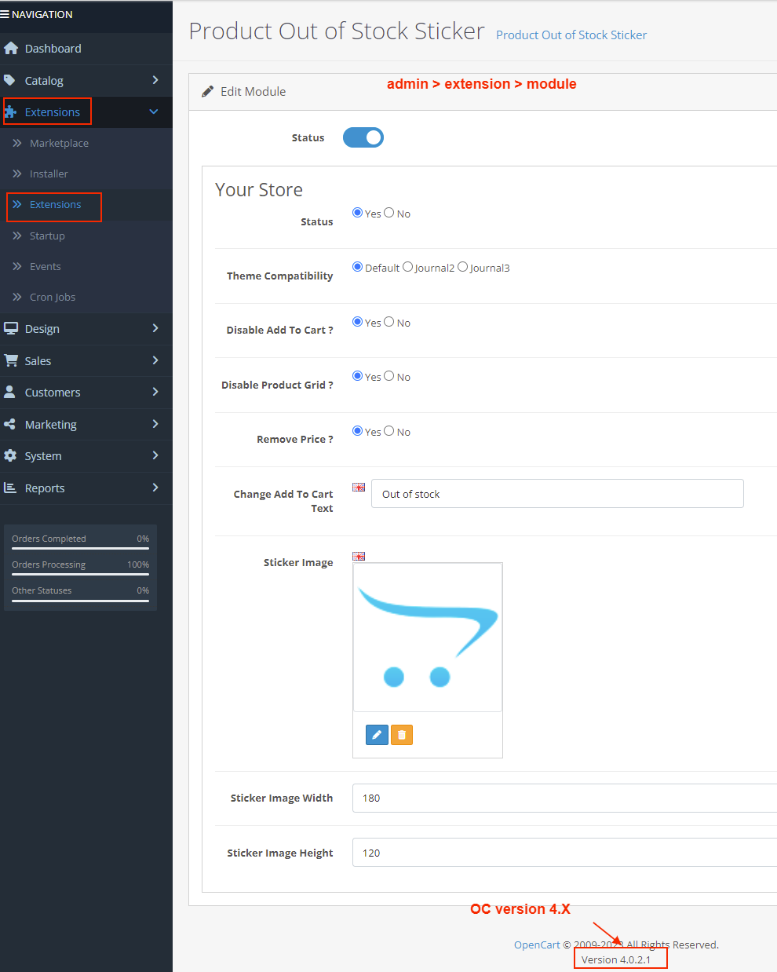Select Journal3 theme compatibility radio
This screenshot has height=972, width=777.
pyautogui.click(x=463, y=267)
